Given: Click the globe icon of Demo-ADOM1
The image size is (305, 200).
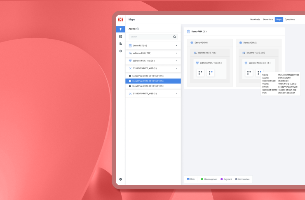Looking at the screenshot, I should pos(192,43).
